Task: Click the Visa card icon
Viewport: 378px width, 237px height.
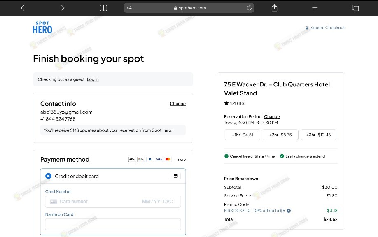Action: [159, 159]
